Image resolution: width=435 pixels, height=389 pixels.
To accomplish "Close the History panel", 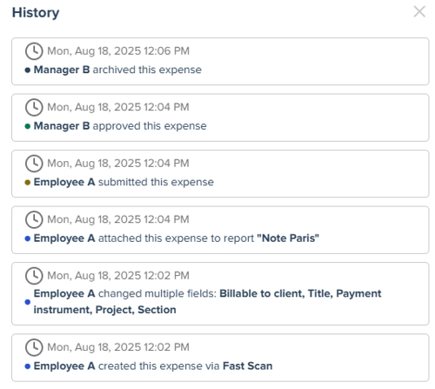I will point(419,12).
